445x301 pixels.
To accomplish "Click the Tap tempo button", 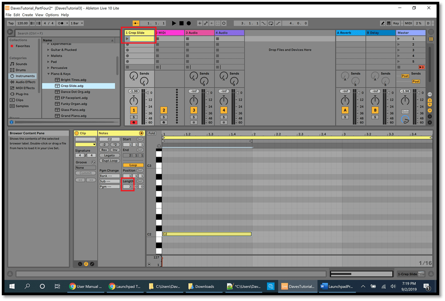I will [11, 23].
